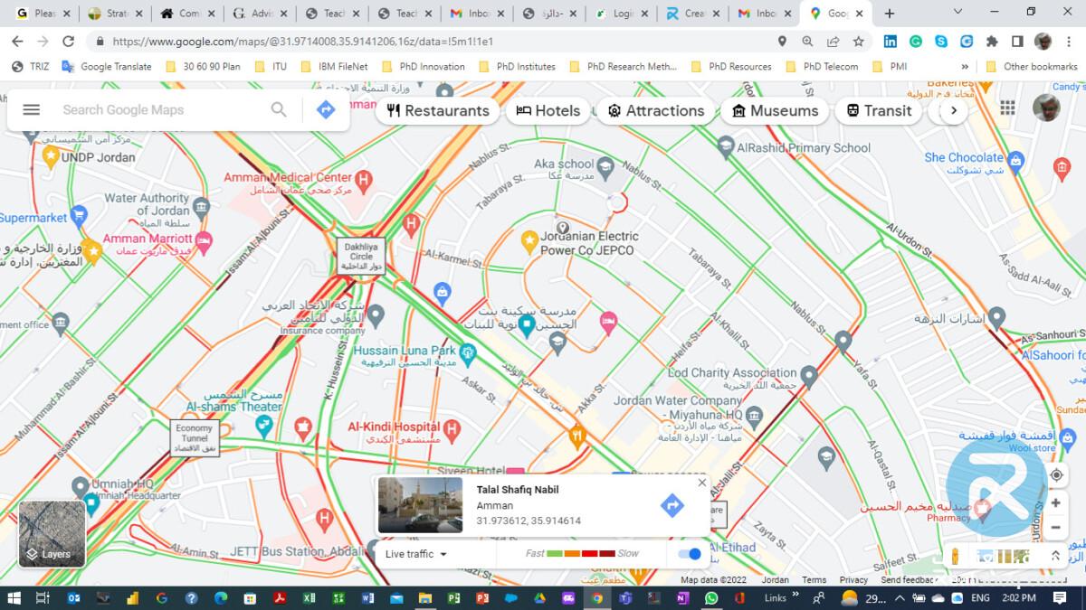Share this page from the address bar

tap(833, 42)
